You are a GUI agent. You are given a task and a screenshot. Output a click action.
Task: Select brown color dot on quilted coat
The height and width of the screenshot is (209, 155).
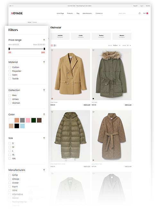point(93,160)
